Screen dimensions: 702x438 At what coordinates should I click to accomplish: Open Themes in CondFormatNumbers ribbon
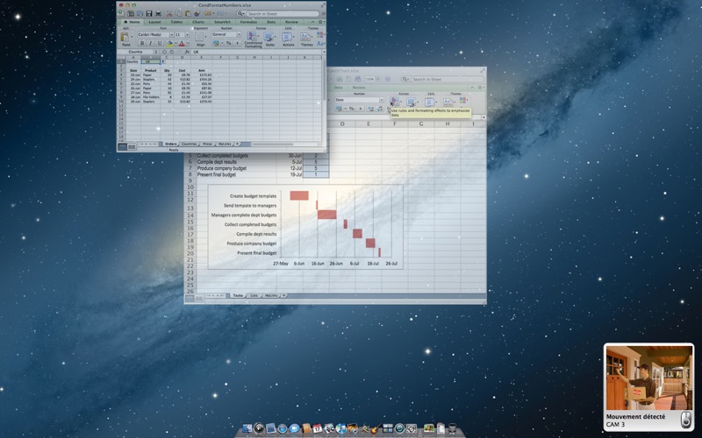[x=306, y=39]
